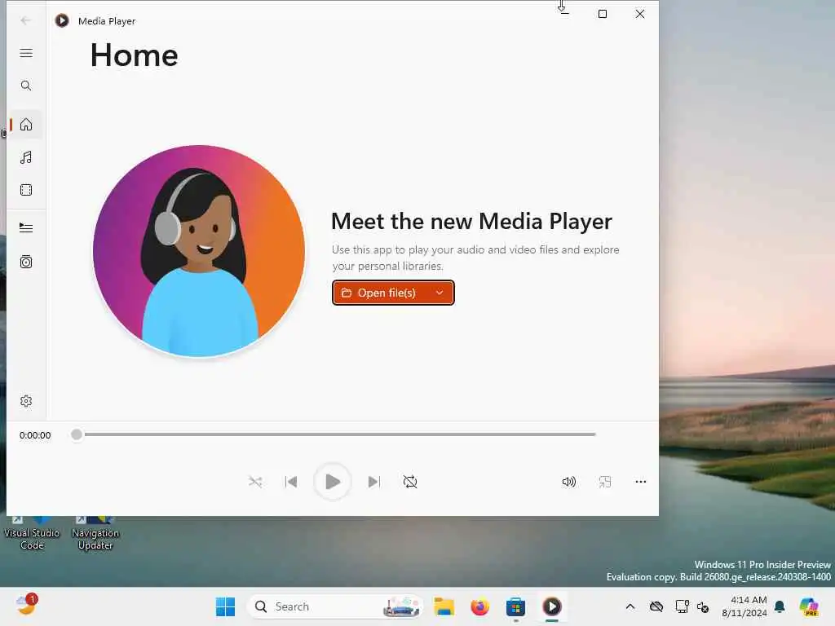The height and width of the screenshot is (626, 835).
Task: Open the Play queue icon
Action: click(x=26, y=228)
